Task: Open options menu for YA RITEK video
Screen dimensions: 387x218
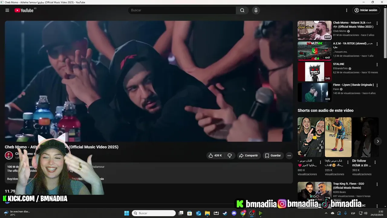Action: click(x=377, y=44)
